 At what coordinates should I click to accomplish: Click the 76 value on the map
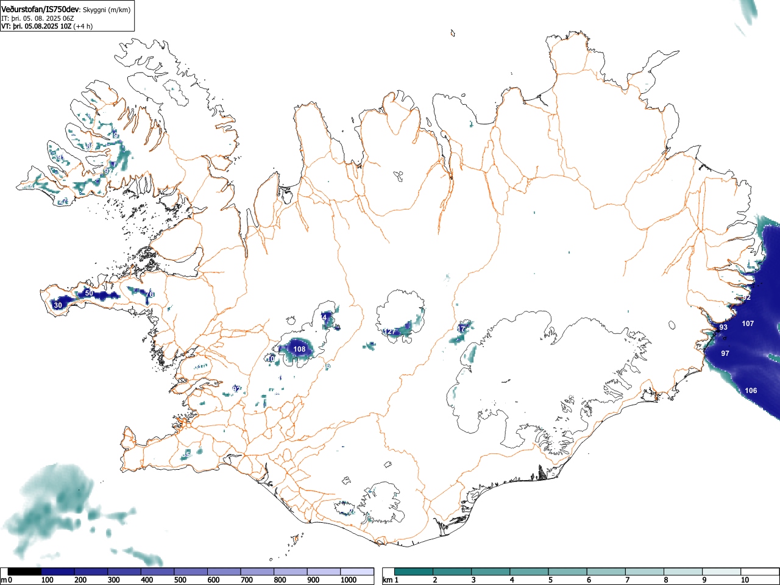tap(150, 295)
